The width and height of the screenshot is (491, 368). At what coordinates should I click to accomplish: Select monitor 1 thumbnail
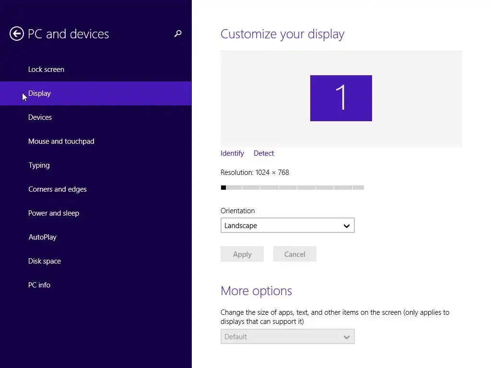(x=341, y=98)
